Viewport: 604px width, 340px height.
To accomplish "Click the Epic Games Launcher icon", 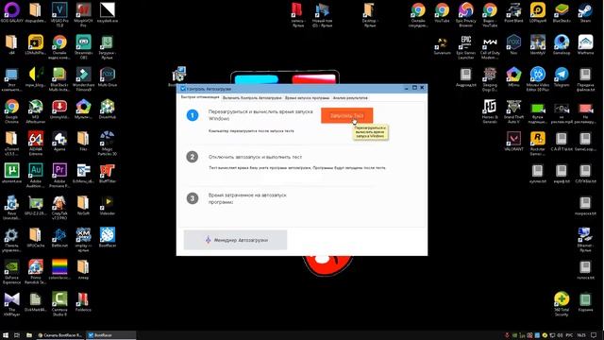I will pyautogui.click(x=465, y=47).
